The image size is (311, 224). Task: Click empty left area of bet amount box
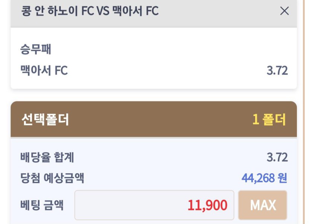[112, 205]
